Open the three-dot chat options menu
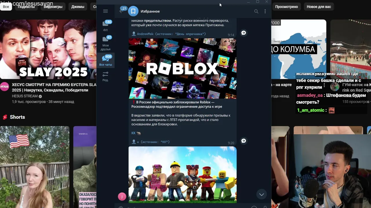Image resolution: width=371 pixels, height=208 pixels. [265, 11]
